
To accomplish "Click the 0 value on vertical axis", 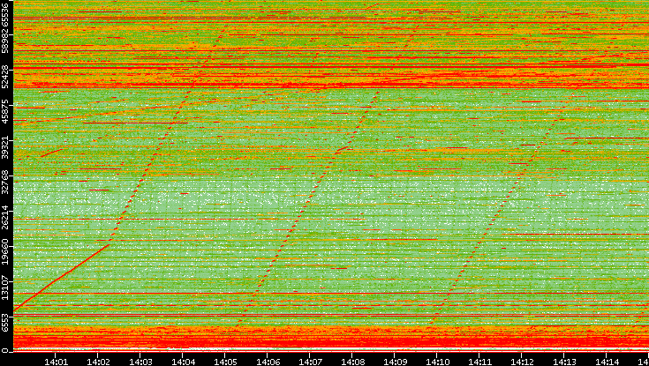I will [4, 351].
